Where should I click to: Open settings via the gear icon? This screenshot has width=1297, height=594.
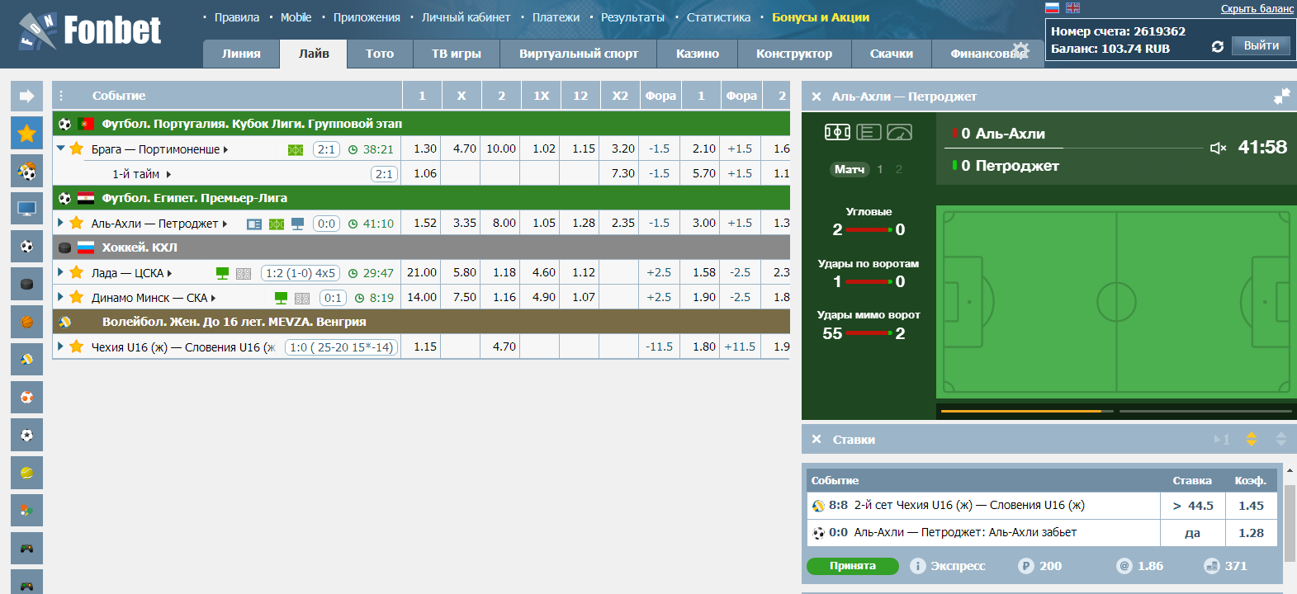[x=1021, y=49]
